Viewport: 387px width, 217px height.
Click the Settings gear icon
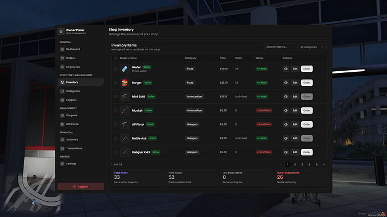point(62,164)
